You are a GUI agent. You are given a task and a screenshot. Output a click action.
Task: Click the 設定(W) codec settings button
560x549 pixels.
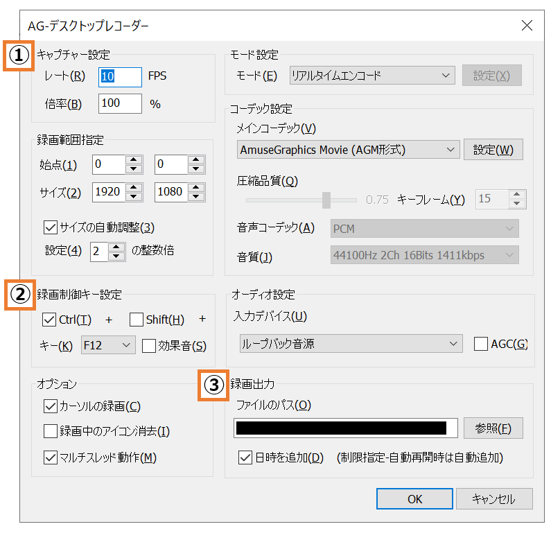click(493, 150)
